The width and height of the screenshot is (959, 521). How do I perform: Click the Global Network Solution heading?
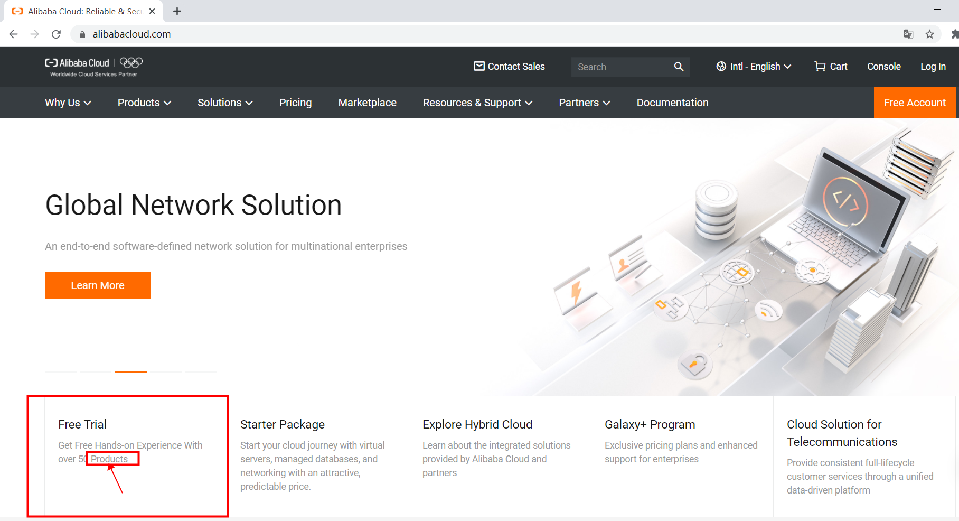tap(193, 205)
